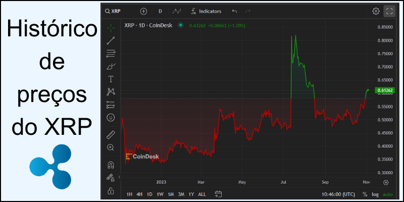Set range to 1Y
The height and width of the screenshot is (202, 404).
click(191, 194)
